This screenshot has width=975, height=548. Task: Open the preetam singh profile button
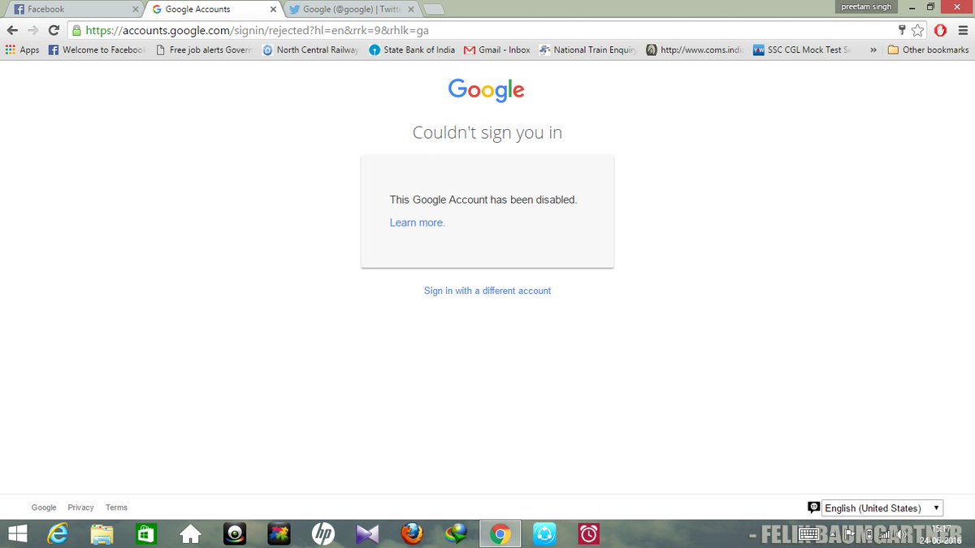click(x=866, y=6)
